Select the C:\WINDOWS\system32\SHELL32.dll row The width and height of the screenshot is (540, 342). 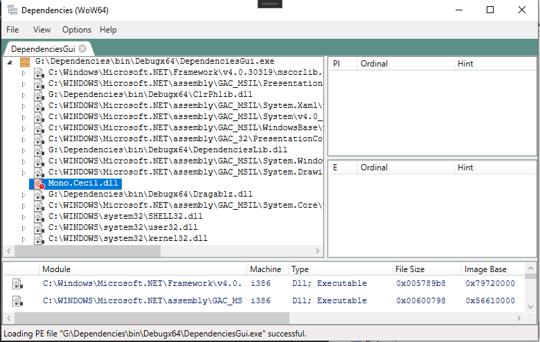click(125, 216)
